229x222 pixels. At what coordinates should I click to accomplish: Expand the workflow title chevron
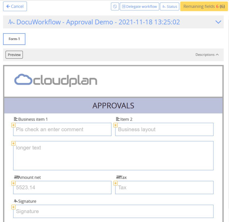(218, 22)
